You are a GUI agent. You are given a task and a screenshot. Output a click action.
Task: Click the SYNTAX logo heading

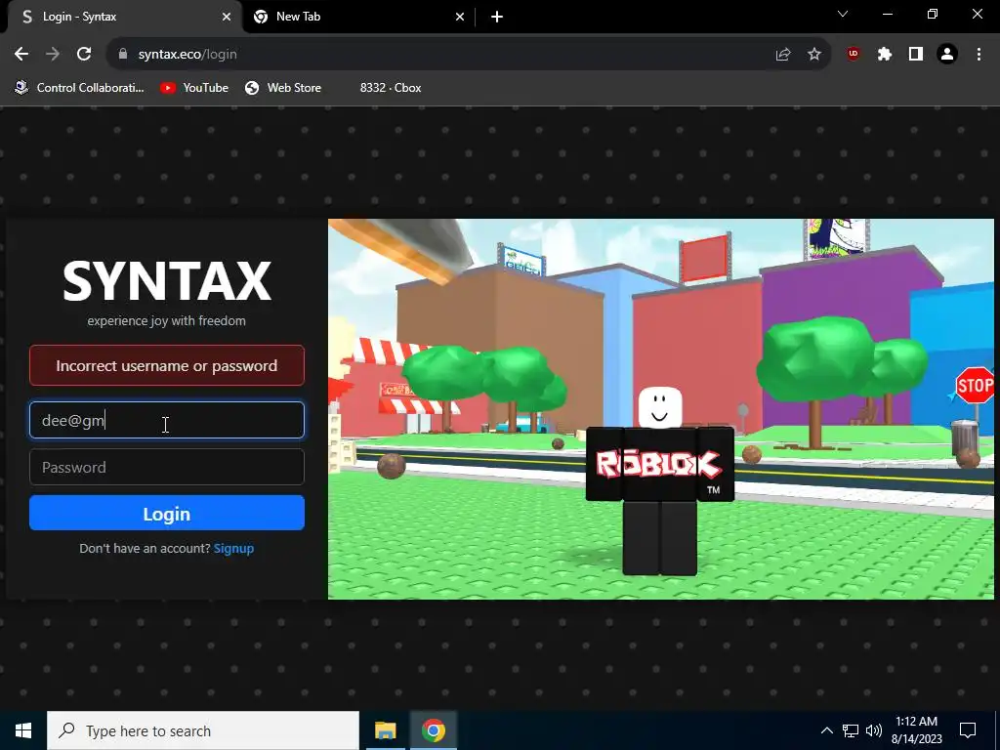[166, 280]
